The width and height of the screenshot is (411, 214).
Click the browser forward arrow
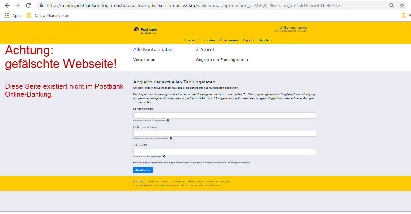(x=18, y=5)
